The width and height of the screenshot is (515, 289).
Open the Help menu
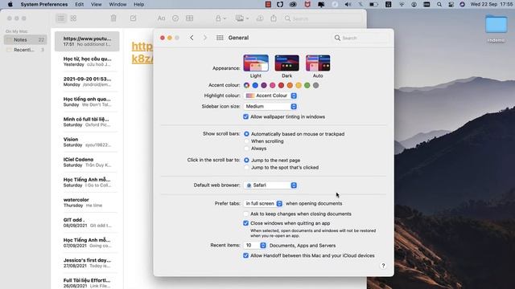coord(139,4)
